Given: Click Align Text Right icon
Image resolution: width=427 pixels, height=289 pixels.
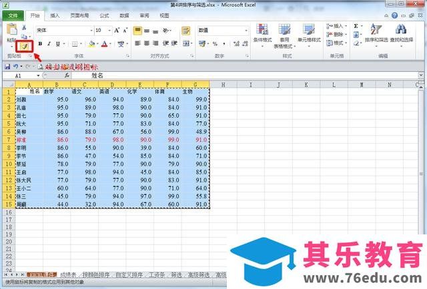Looking at the screenshot, I should 155,43.
